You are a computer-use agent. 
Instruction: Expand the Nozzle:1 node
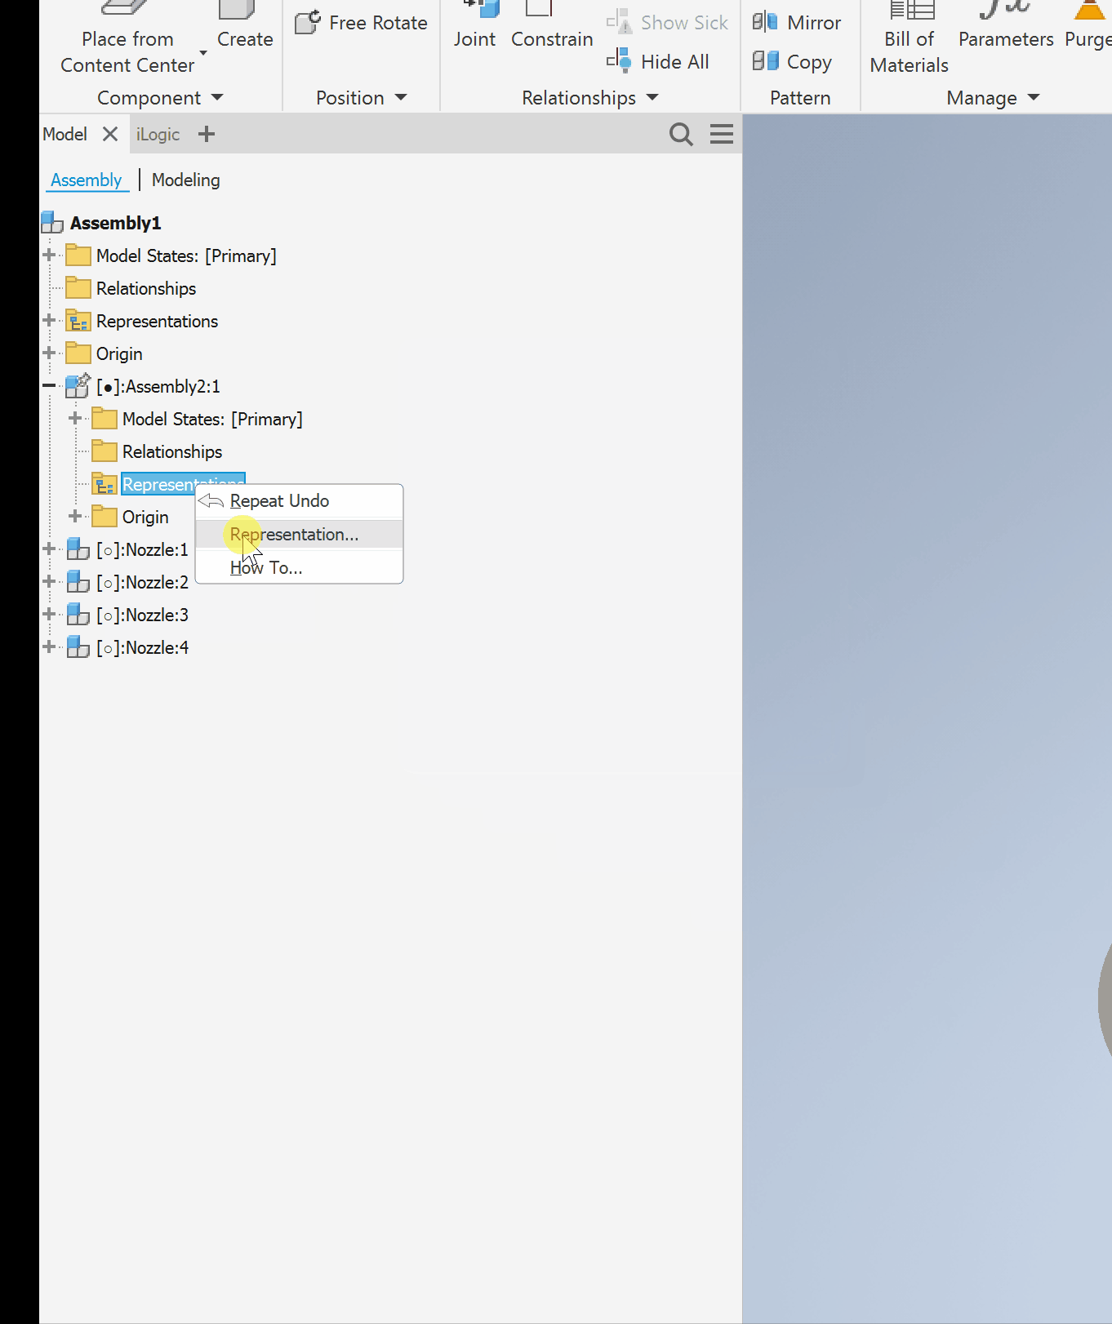tap(49, 549)
